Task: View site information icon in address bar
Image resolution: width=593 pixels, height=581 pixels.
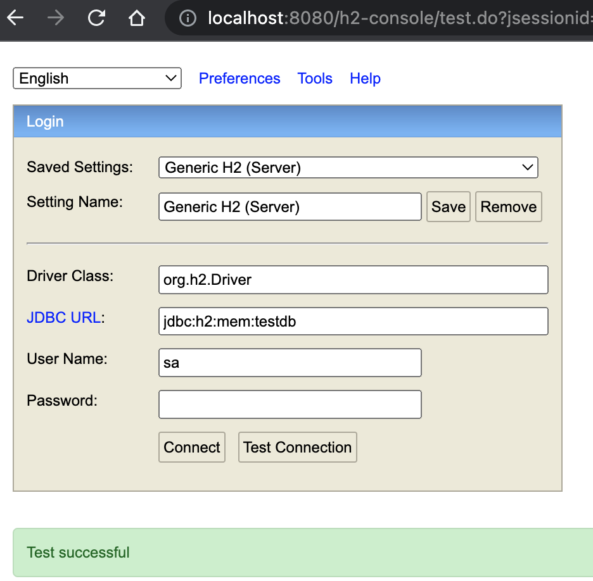Action: click(x=188, y=18)
